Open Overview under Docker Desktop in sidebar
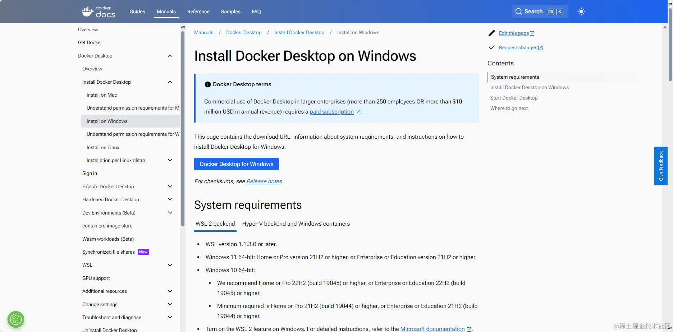This screenshot has width=673, height=332. (x=92, y=69)
